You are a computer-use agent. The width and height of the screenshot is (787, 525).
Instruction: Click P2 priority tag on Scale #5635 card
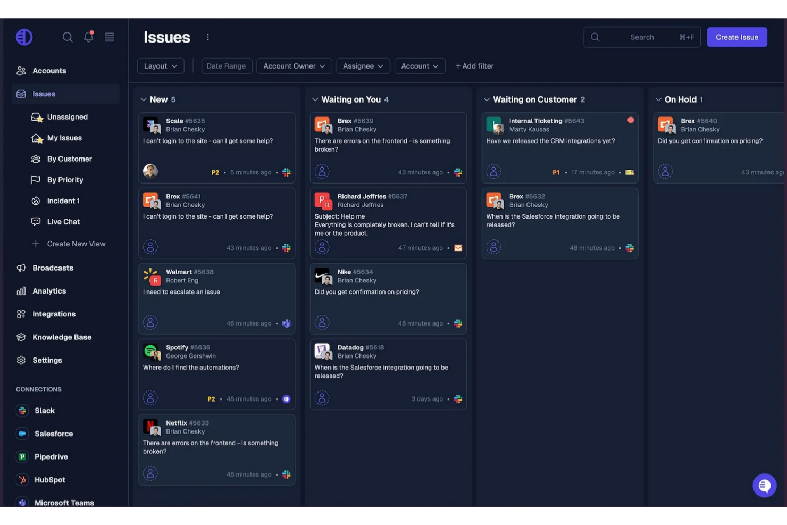click(x=215, y=172)
